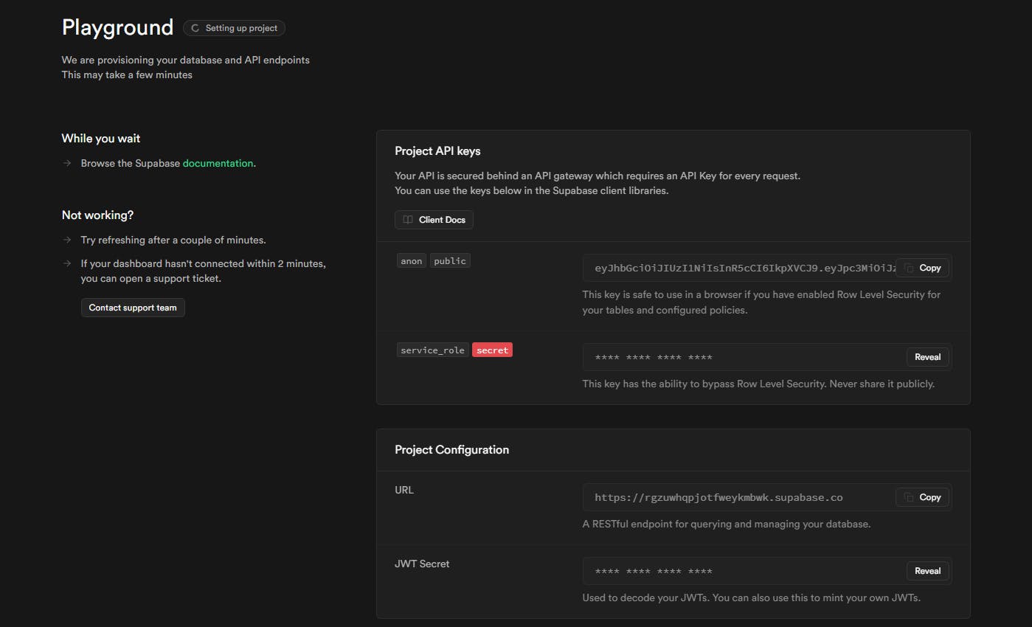This screenshot has height=627, width=1032.
Task: Click the book icon on Client Docs
Action: tap(408, 220)
